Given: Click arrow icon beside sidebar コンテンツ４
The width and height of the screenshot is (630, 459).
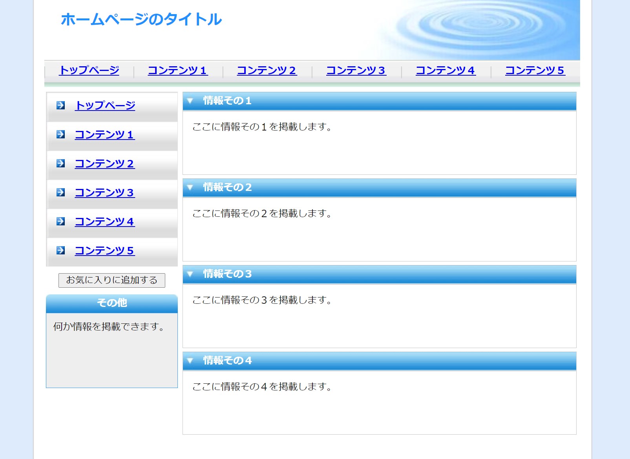Looking at the screenshot, I should 60,221.
